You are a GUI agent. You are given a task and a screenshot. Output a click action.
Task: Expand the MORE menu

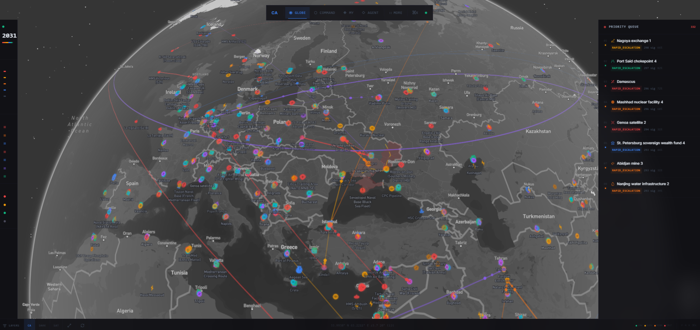coord(395,13)
